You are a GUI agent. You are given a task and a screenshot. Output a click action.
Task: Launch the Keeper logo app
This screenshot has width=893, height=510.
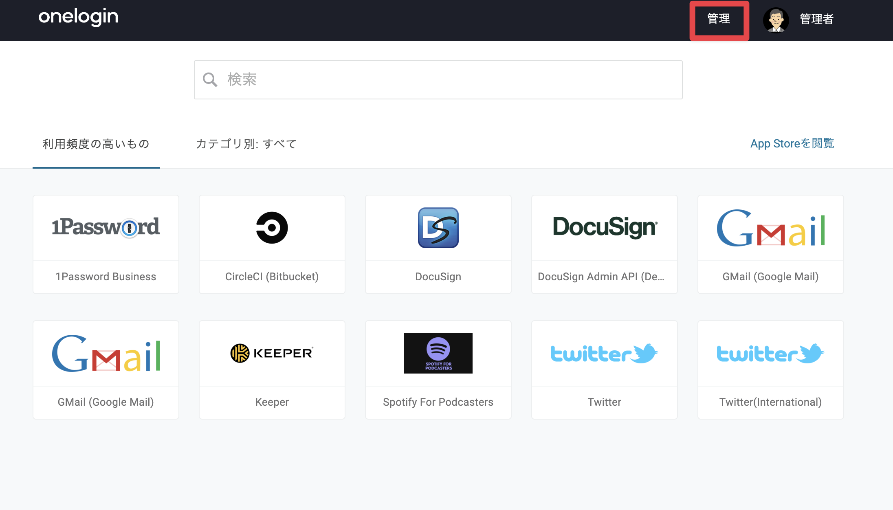[272, 353]
